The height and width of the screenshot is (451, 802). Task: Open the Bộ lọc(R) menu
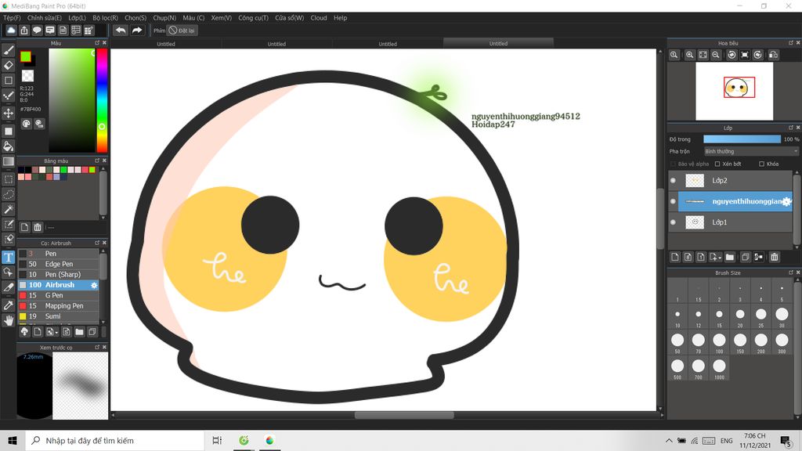tap(106, 18)
